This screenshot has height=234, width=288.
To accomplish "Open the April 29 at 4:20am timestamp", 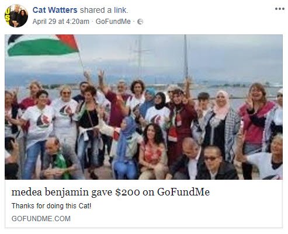I will pos(61,22).
